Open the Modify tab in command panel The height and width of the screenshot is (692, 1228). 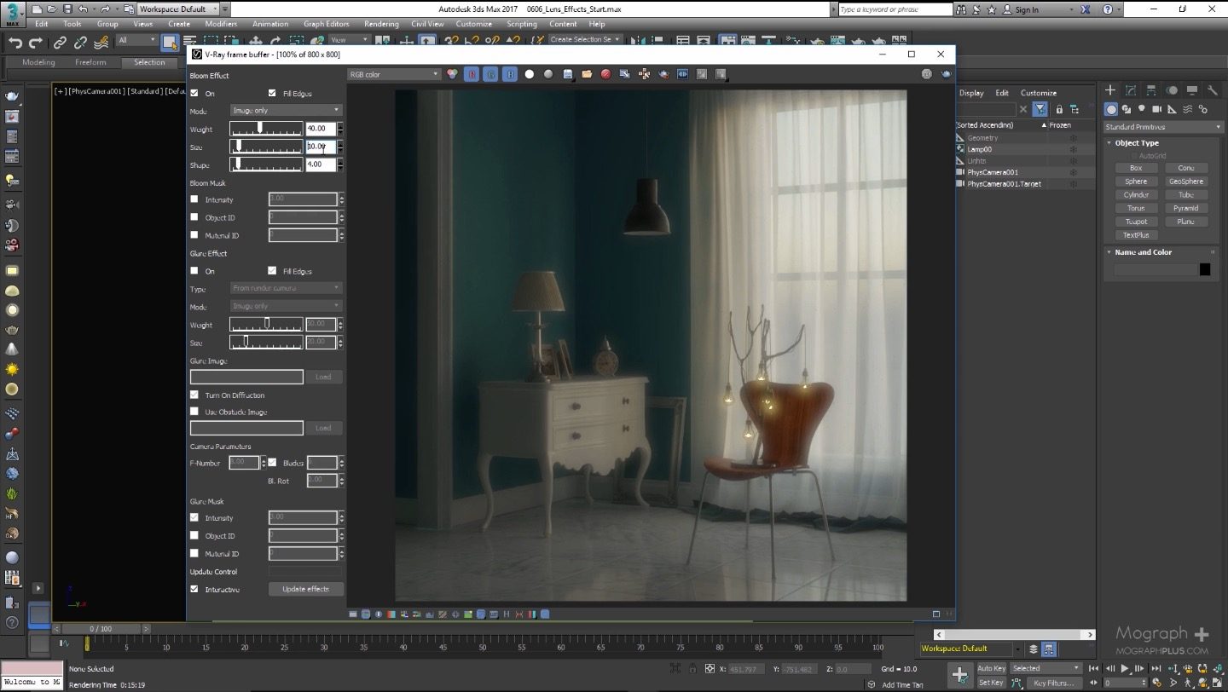click(1131, 90)
